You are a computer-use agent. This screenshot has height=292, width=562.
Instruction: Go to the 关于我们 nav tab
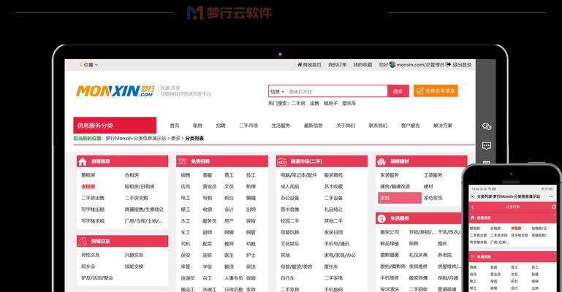point(346,126)
